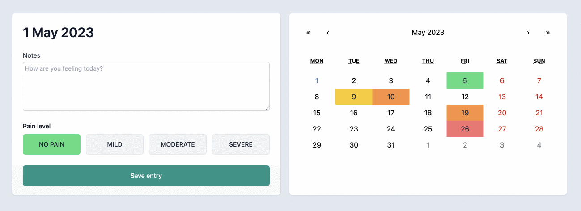Screen dimensions: 581x211
Task: Choose Sunday May 14 date
Action: 539,97
